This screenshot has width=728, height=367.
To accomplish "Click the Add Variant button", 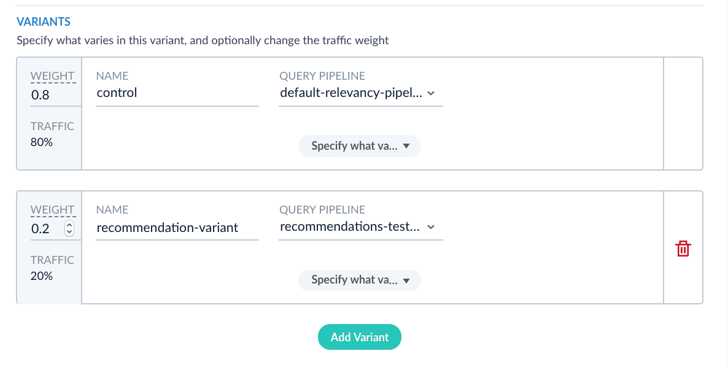I will coord(359,337).
